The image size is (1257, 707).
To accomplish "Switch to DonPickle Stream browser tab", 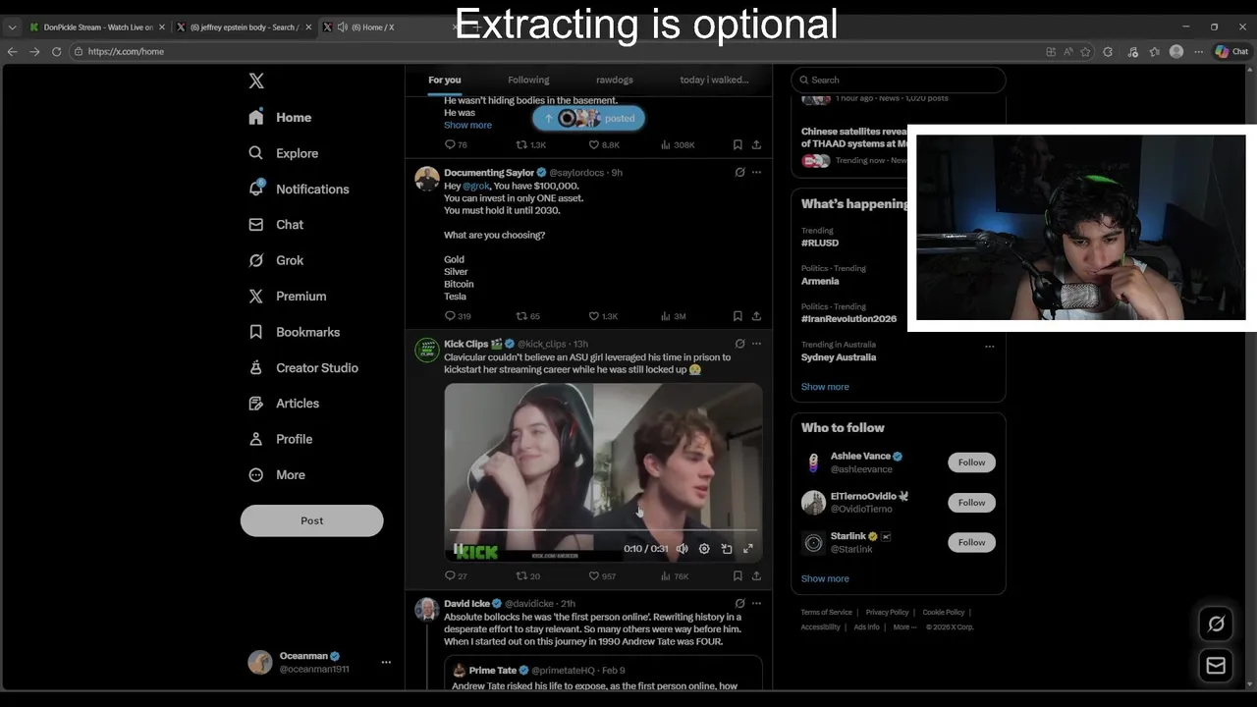I will click(x=96, y=27).
